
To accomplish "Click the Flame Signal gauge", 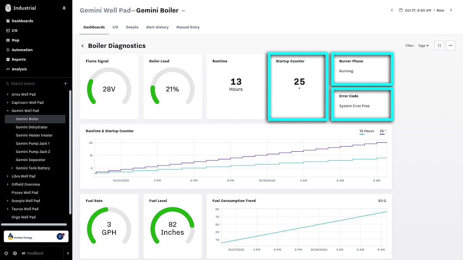I will 109,87.
